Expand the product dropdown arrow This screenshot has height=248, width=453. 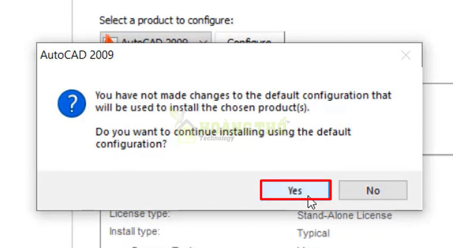coord(203,41)
